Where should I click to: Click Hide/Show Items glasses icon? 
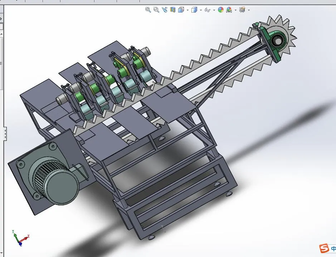208,10
